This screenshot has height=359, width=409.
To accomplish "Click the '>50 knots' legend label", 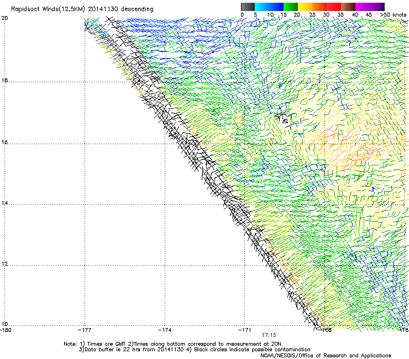I will coord(394,15).
